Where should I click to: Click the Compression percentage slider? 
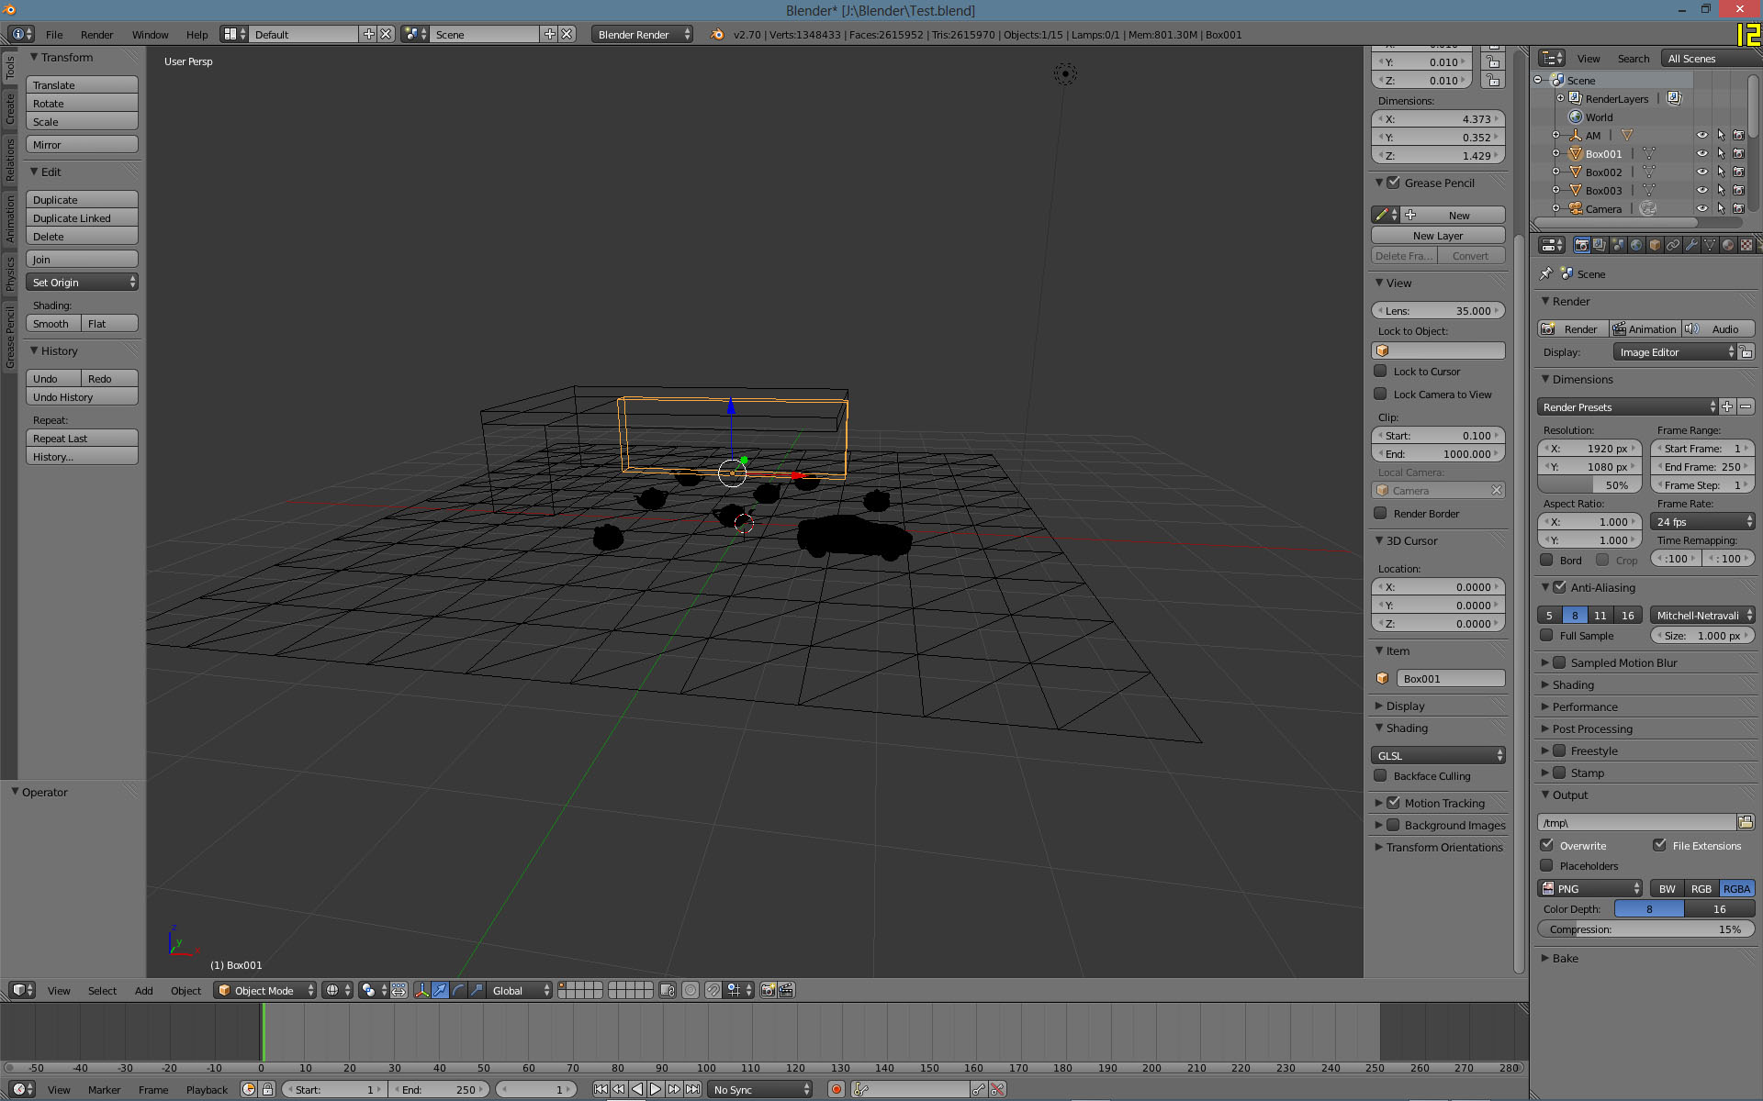(1645, 929)
